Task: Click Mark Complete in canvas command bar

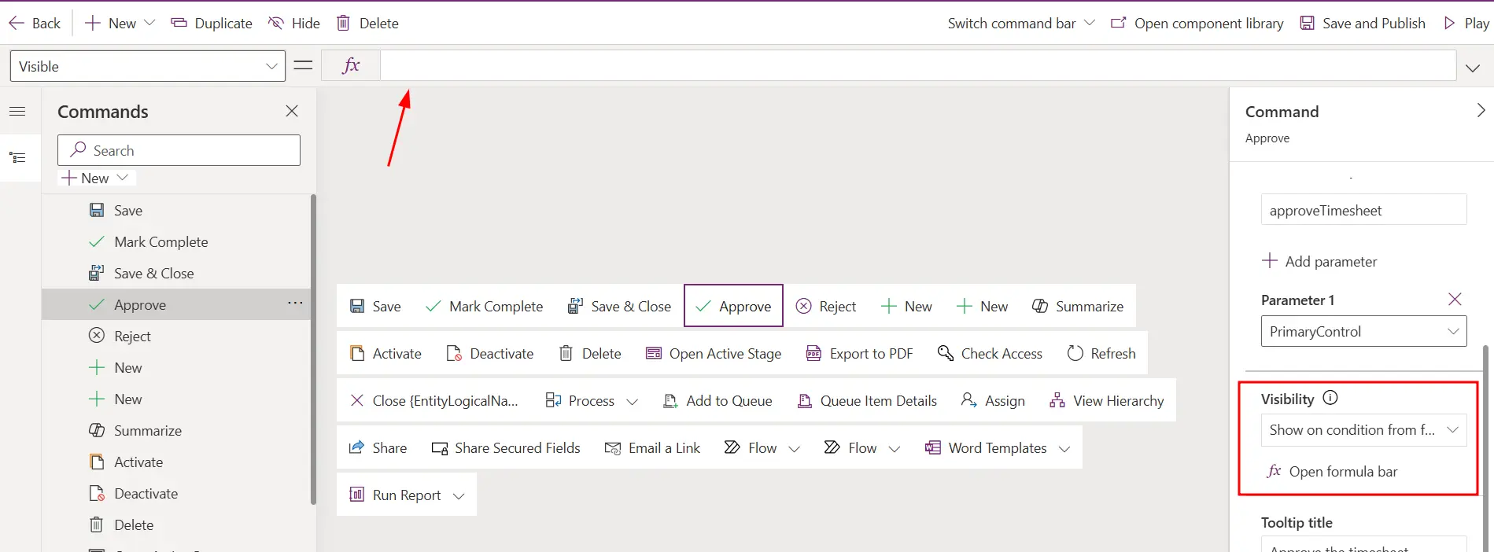Action: point(484,306)
